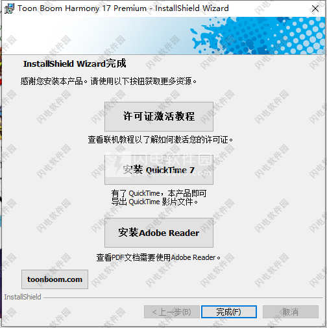The height and width of the screenshot is (328, 327).
Task: Click the 感谢您安装本产品 thank-you message
Action: tap(108, 82)
